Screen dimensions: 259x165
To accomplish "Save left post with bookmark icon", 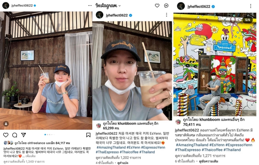I will 88,135.
